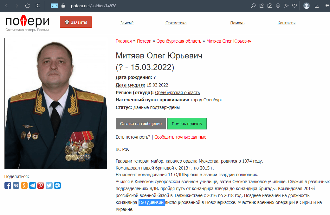Share page via Telegram icon
The width and height of the screenshot is (330, 215).
(32, 185)
